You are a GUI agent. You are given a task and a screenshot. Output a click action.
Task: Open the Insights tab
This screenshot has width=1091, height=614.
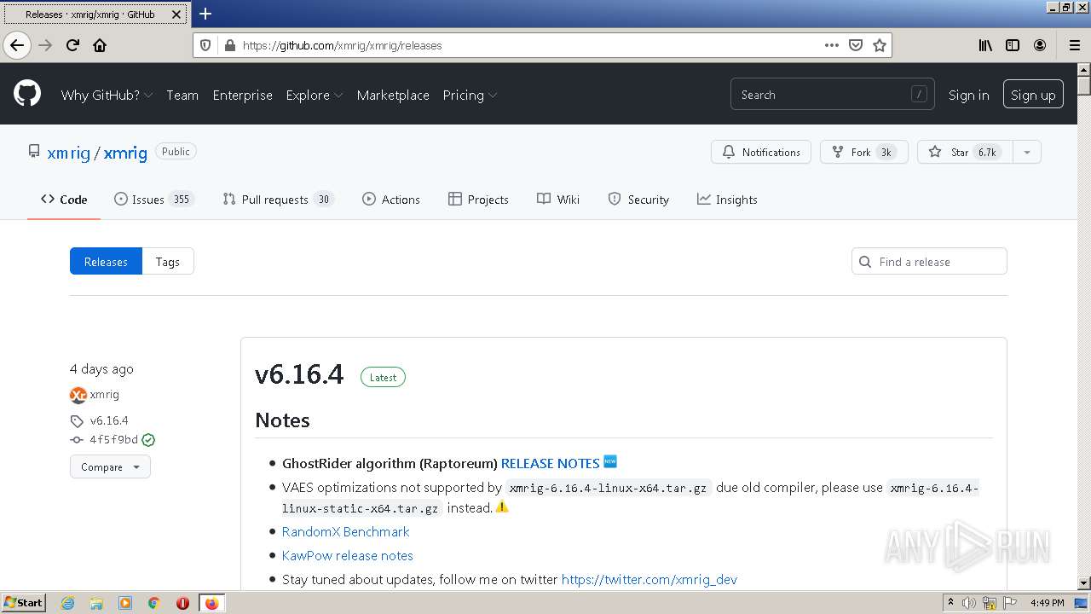pos(727,200)
